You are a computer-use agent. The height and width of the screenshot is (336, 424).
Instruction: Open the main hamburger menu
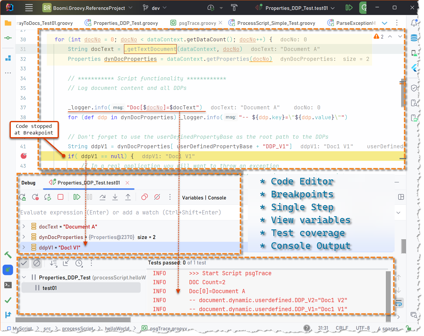[29, 8]
